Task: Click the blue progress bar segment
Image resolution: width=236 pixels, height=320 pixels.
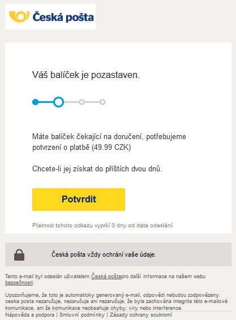Action: (x=46, y=102)
